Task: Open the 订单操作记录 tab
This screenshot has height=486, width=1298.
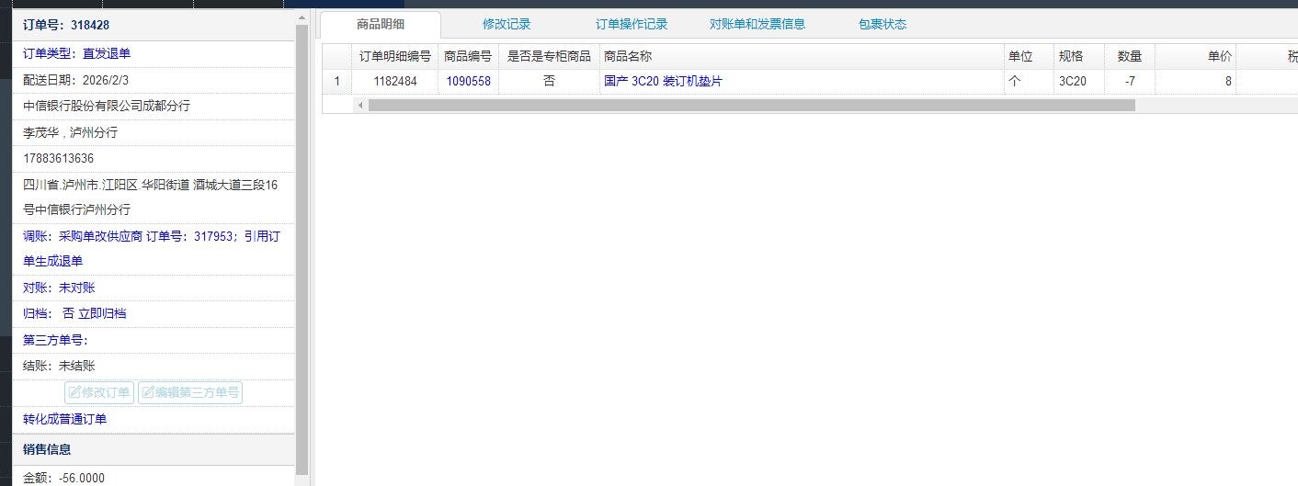Action: (632, 25)
